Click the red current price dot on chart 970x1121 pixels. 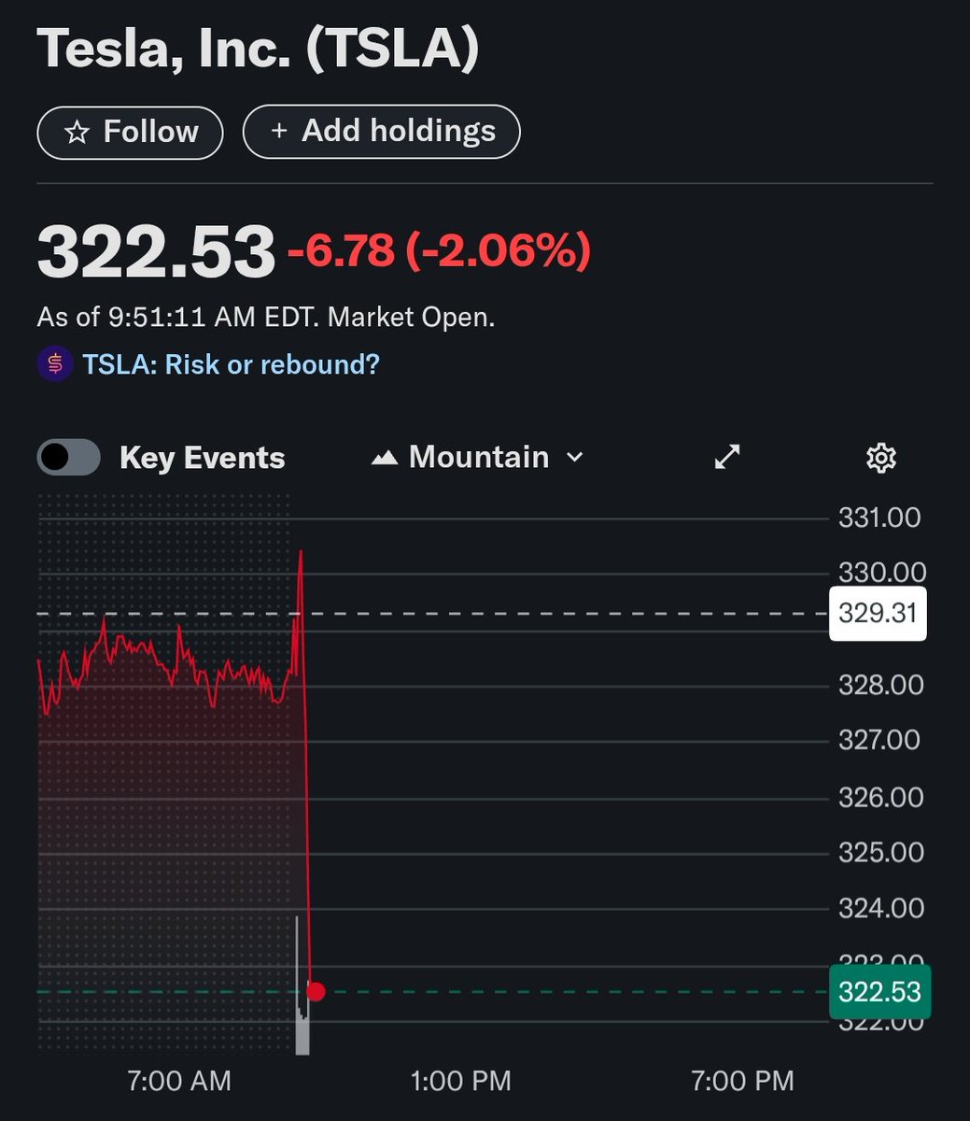tap(316, 991)
